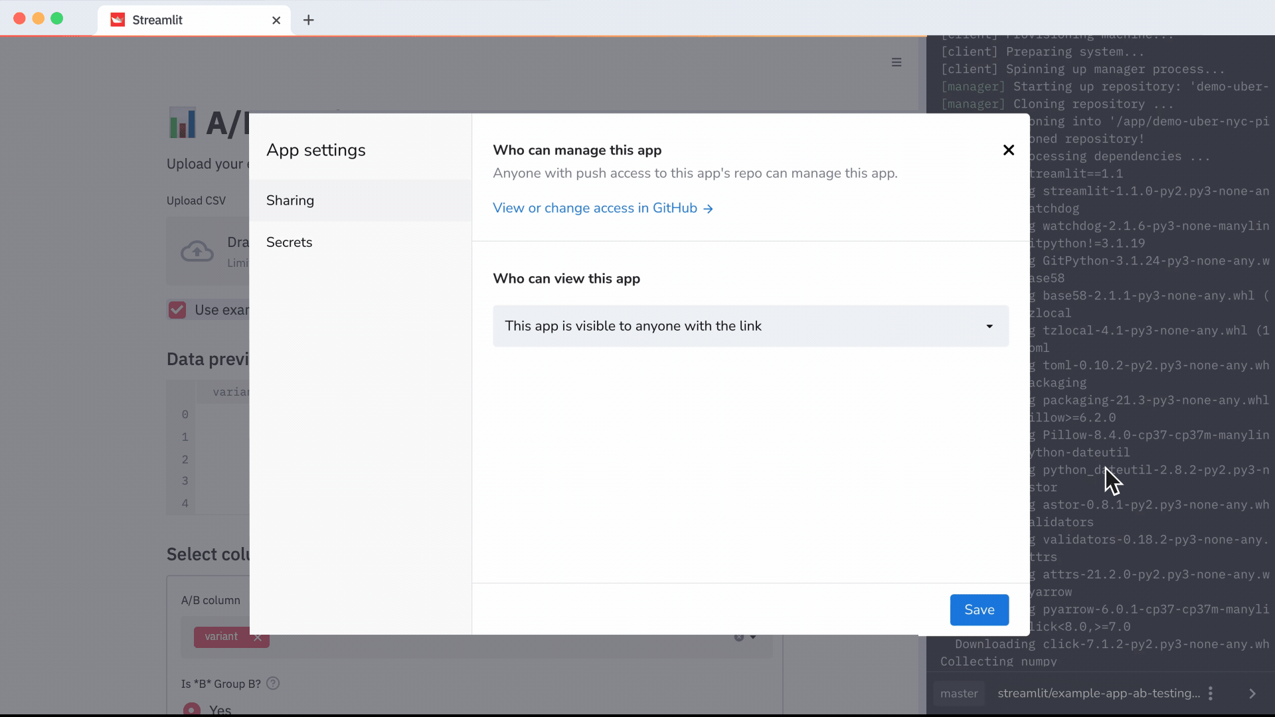Uncheck the Use example file option
This screenshot has width=1275, height=717.
click(177, 309)
